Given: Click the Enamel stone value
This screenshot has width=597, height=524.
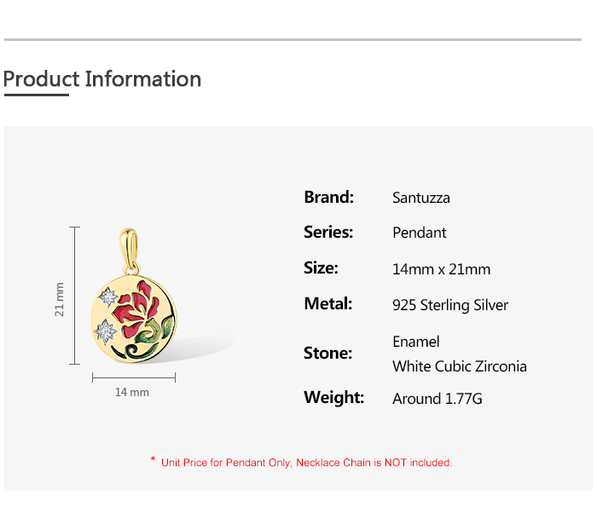Looking at the screenshot, I should click(416, 342).
